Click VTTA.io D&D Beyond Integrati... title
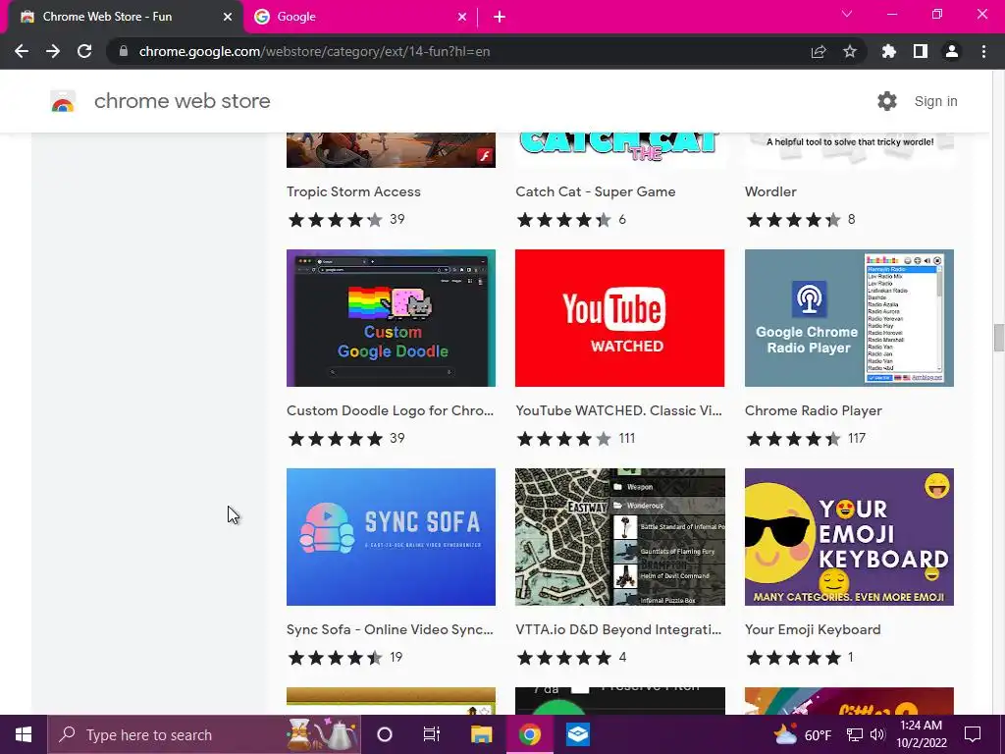The height and width of the screenshot is (754, 1005). point(618,629)
